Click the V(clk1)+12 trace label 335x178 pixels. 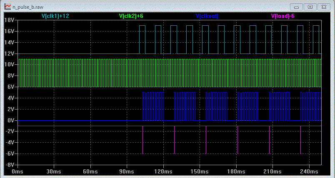55,16
